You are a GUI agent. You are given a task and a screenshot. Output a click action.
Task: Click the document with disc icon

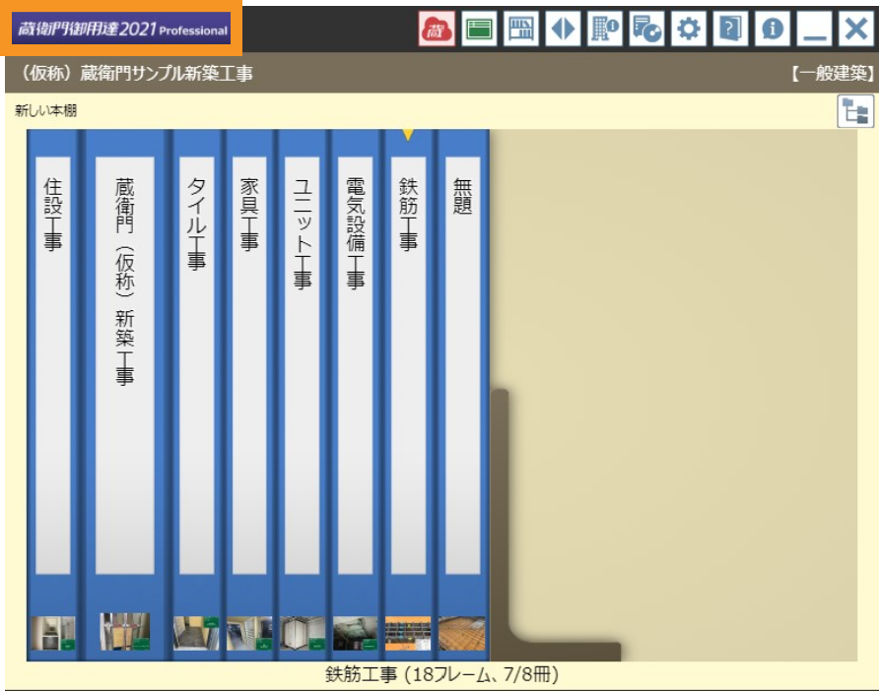pyautogui.click(x=645, y=30)
